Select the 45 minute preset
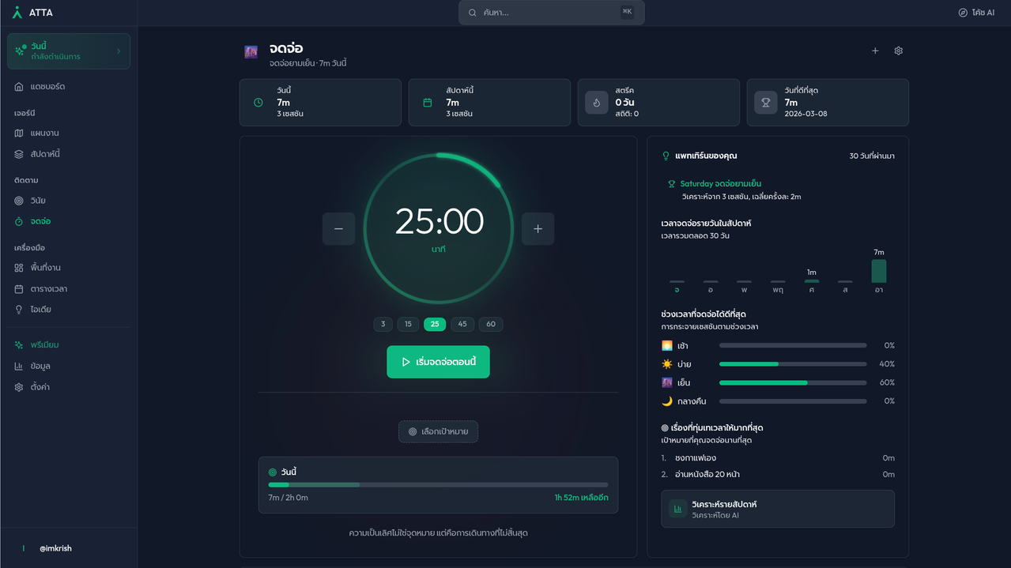Viewport: 1011px width, 568px height. tap(462, 324)
